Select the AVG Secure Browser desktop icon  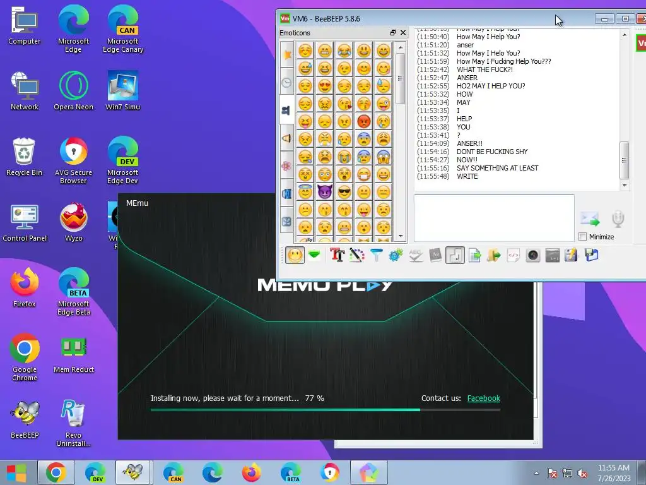tap(73, 160)
